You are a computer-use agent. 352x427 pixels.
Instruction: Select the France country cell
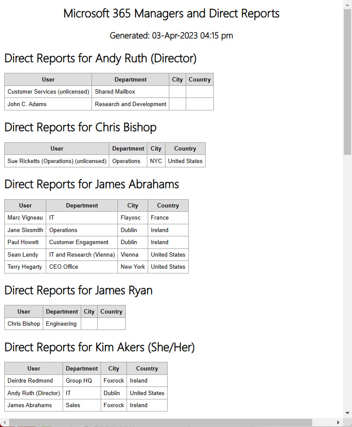pos(168,217)
